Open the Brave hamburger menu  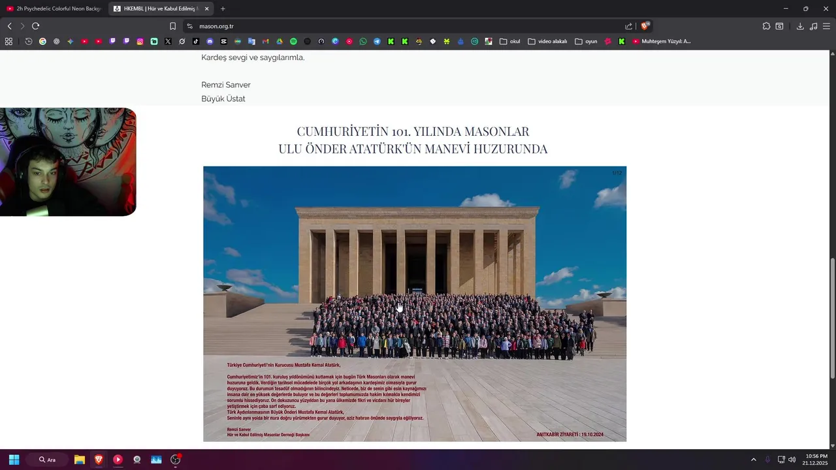[x=826, y=26]
